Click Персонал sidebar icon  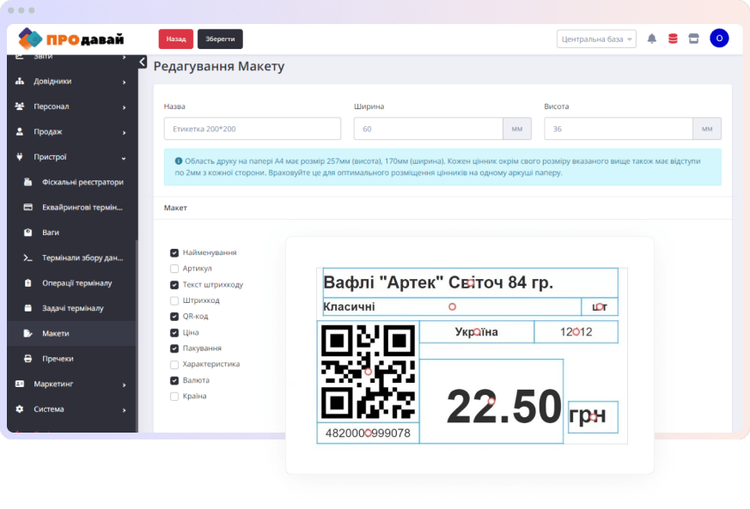coord(20,106)
